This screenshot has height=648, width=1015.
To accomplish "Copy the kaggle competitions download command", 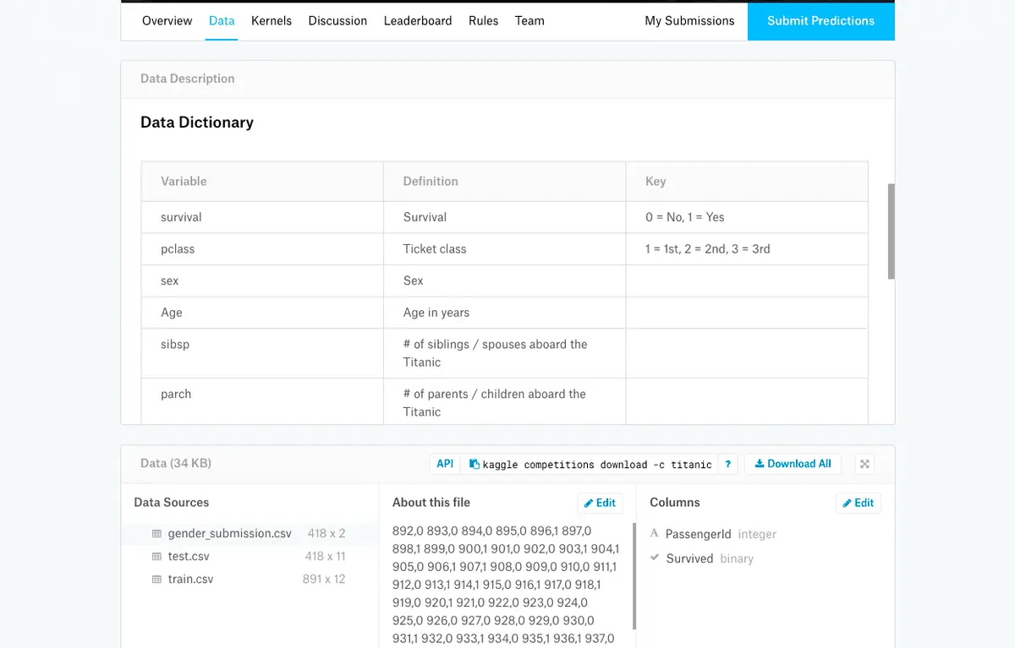I will pos(475,464).
